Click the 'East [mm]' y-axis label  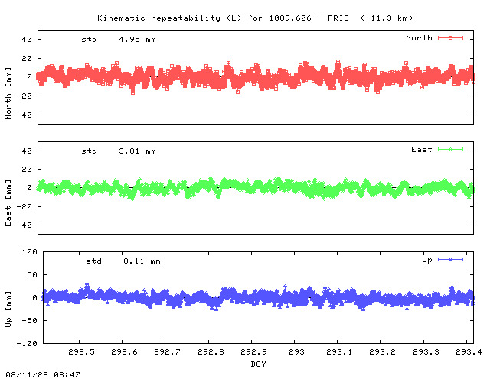(8, 203)
